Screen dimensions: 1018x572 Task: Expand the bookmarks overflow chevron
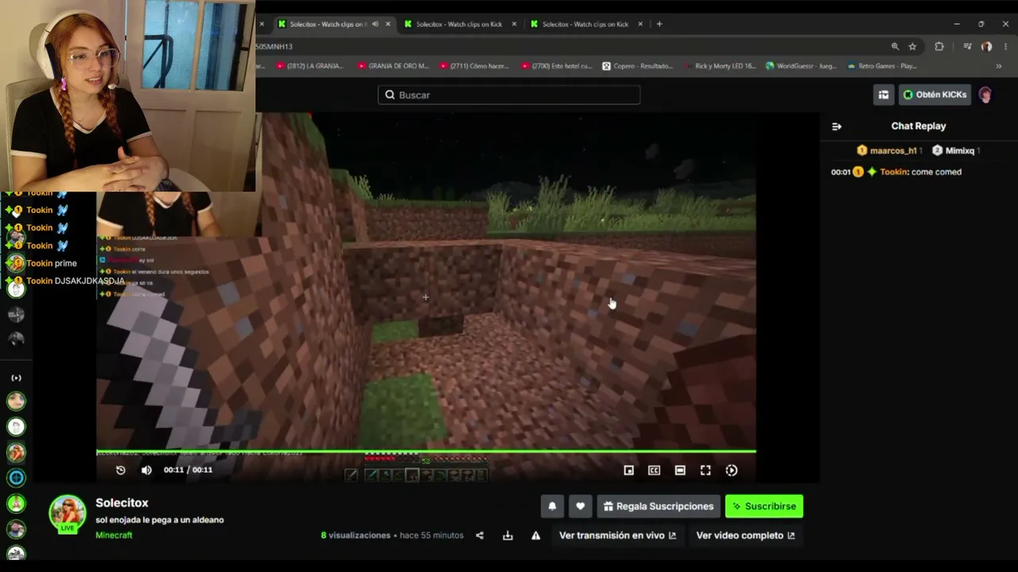click(x=999, y=66)
